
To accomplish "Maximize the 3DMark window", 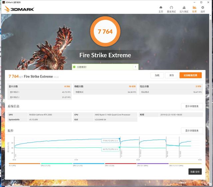I will 201,2.
